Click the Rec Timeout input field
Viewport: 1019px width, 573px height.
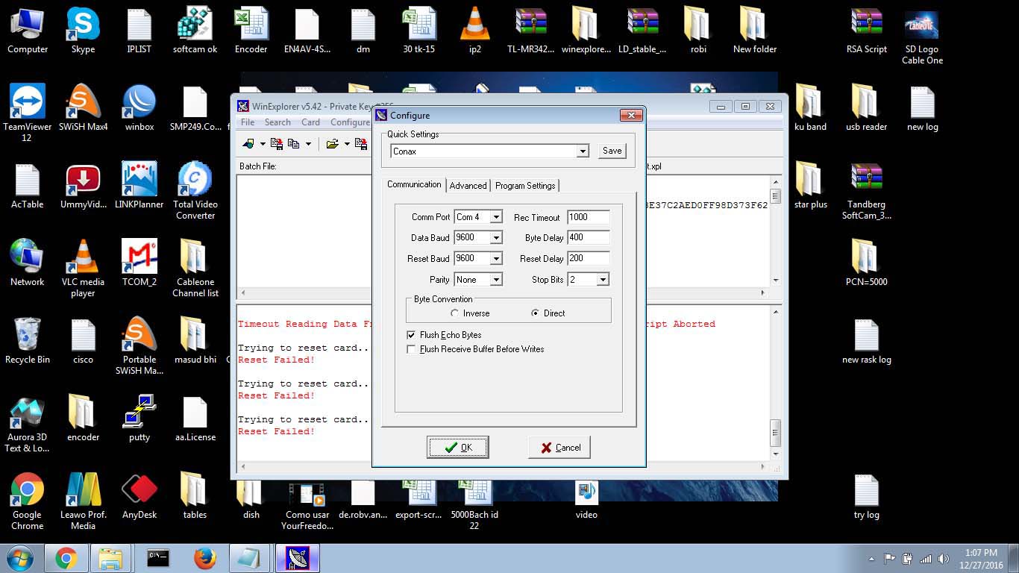588,217
